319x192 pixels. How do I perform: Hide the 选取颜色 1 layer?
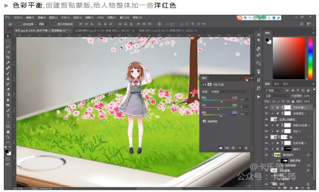click(x=266, y=113)
